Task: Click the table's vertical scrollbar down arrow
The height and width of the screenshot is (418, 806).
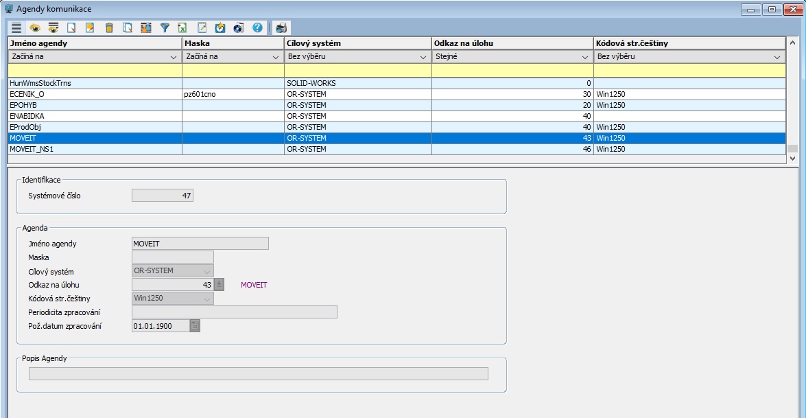Action: [x=793, y=159]
